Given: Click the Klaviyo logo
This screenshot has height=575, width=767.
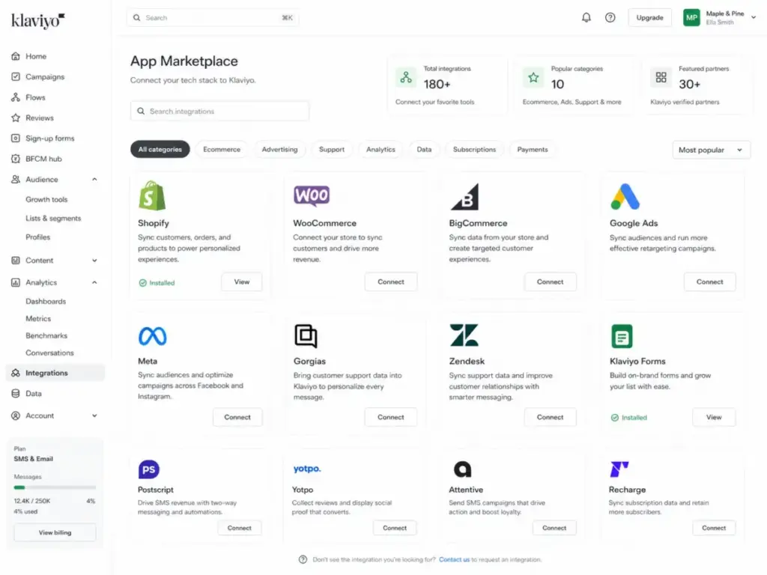Looking at the screenshot, I should 37,20.
